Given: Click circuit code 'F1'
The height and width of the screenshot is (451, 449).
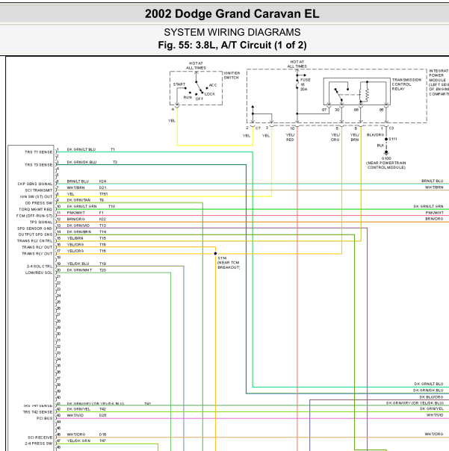Looking at the screenshot, I should coord(101,213).
